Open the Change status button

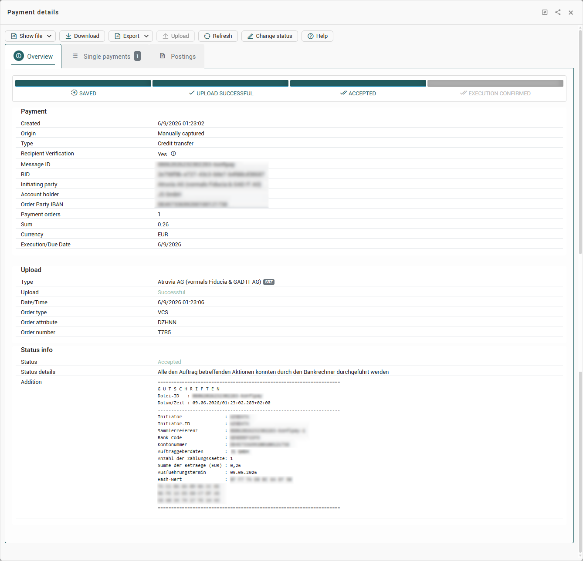coord(270,36)
